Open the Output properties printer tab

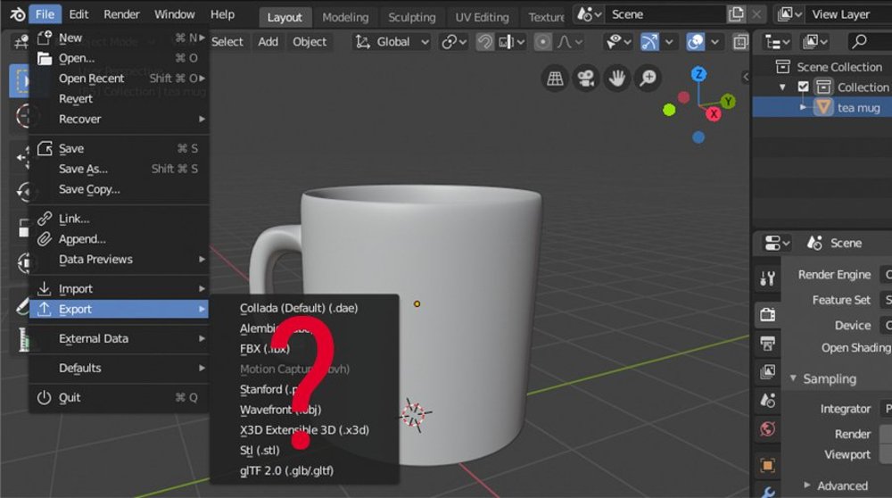(x=767, y=343)
